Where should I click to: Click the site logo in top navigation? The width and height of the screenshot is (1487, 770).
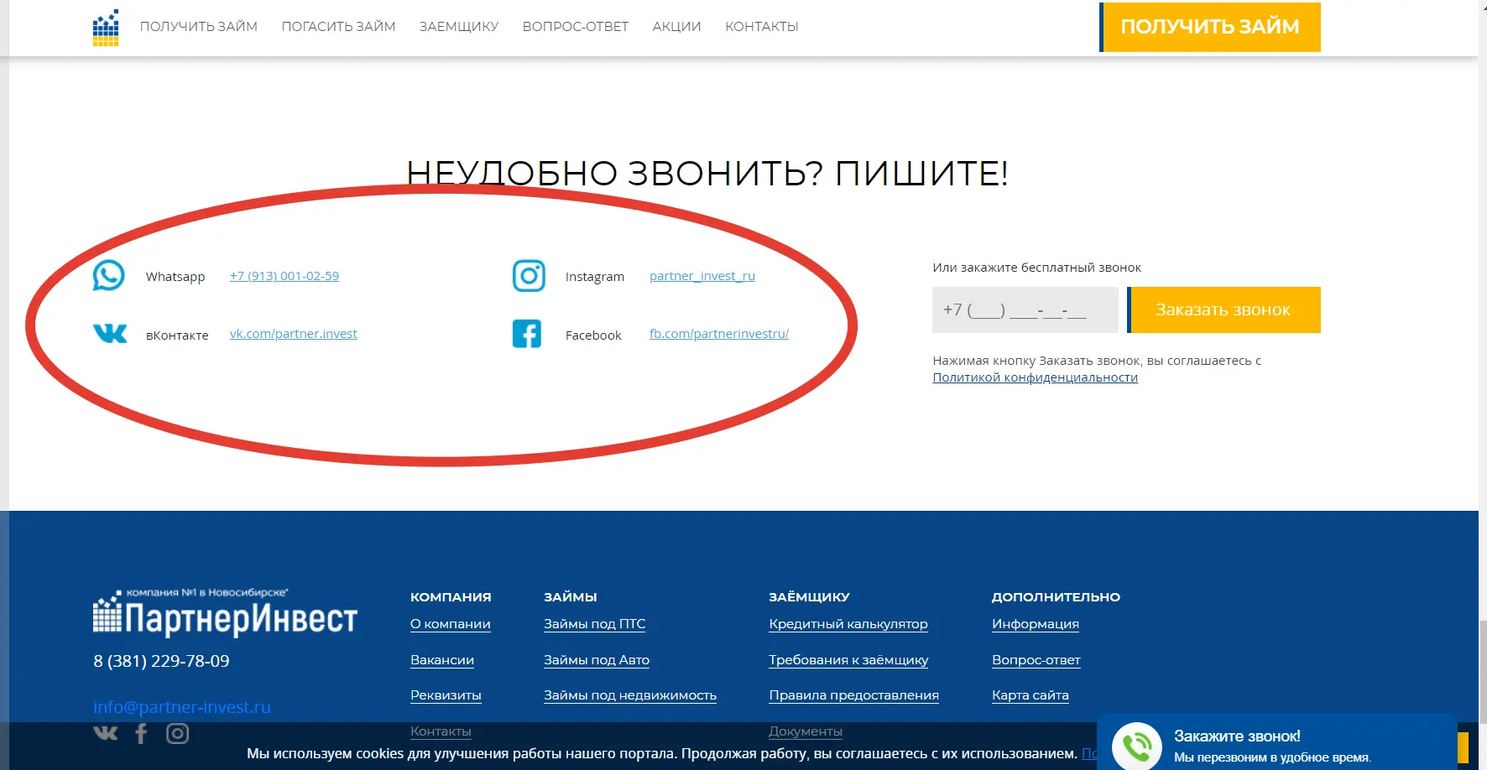point(106,28)
